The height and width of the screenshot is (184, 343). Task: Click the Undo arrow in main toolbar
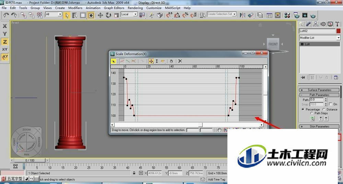[6, 15]
